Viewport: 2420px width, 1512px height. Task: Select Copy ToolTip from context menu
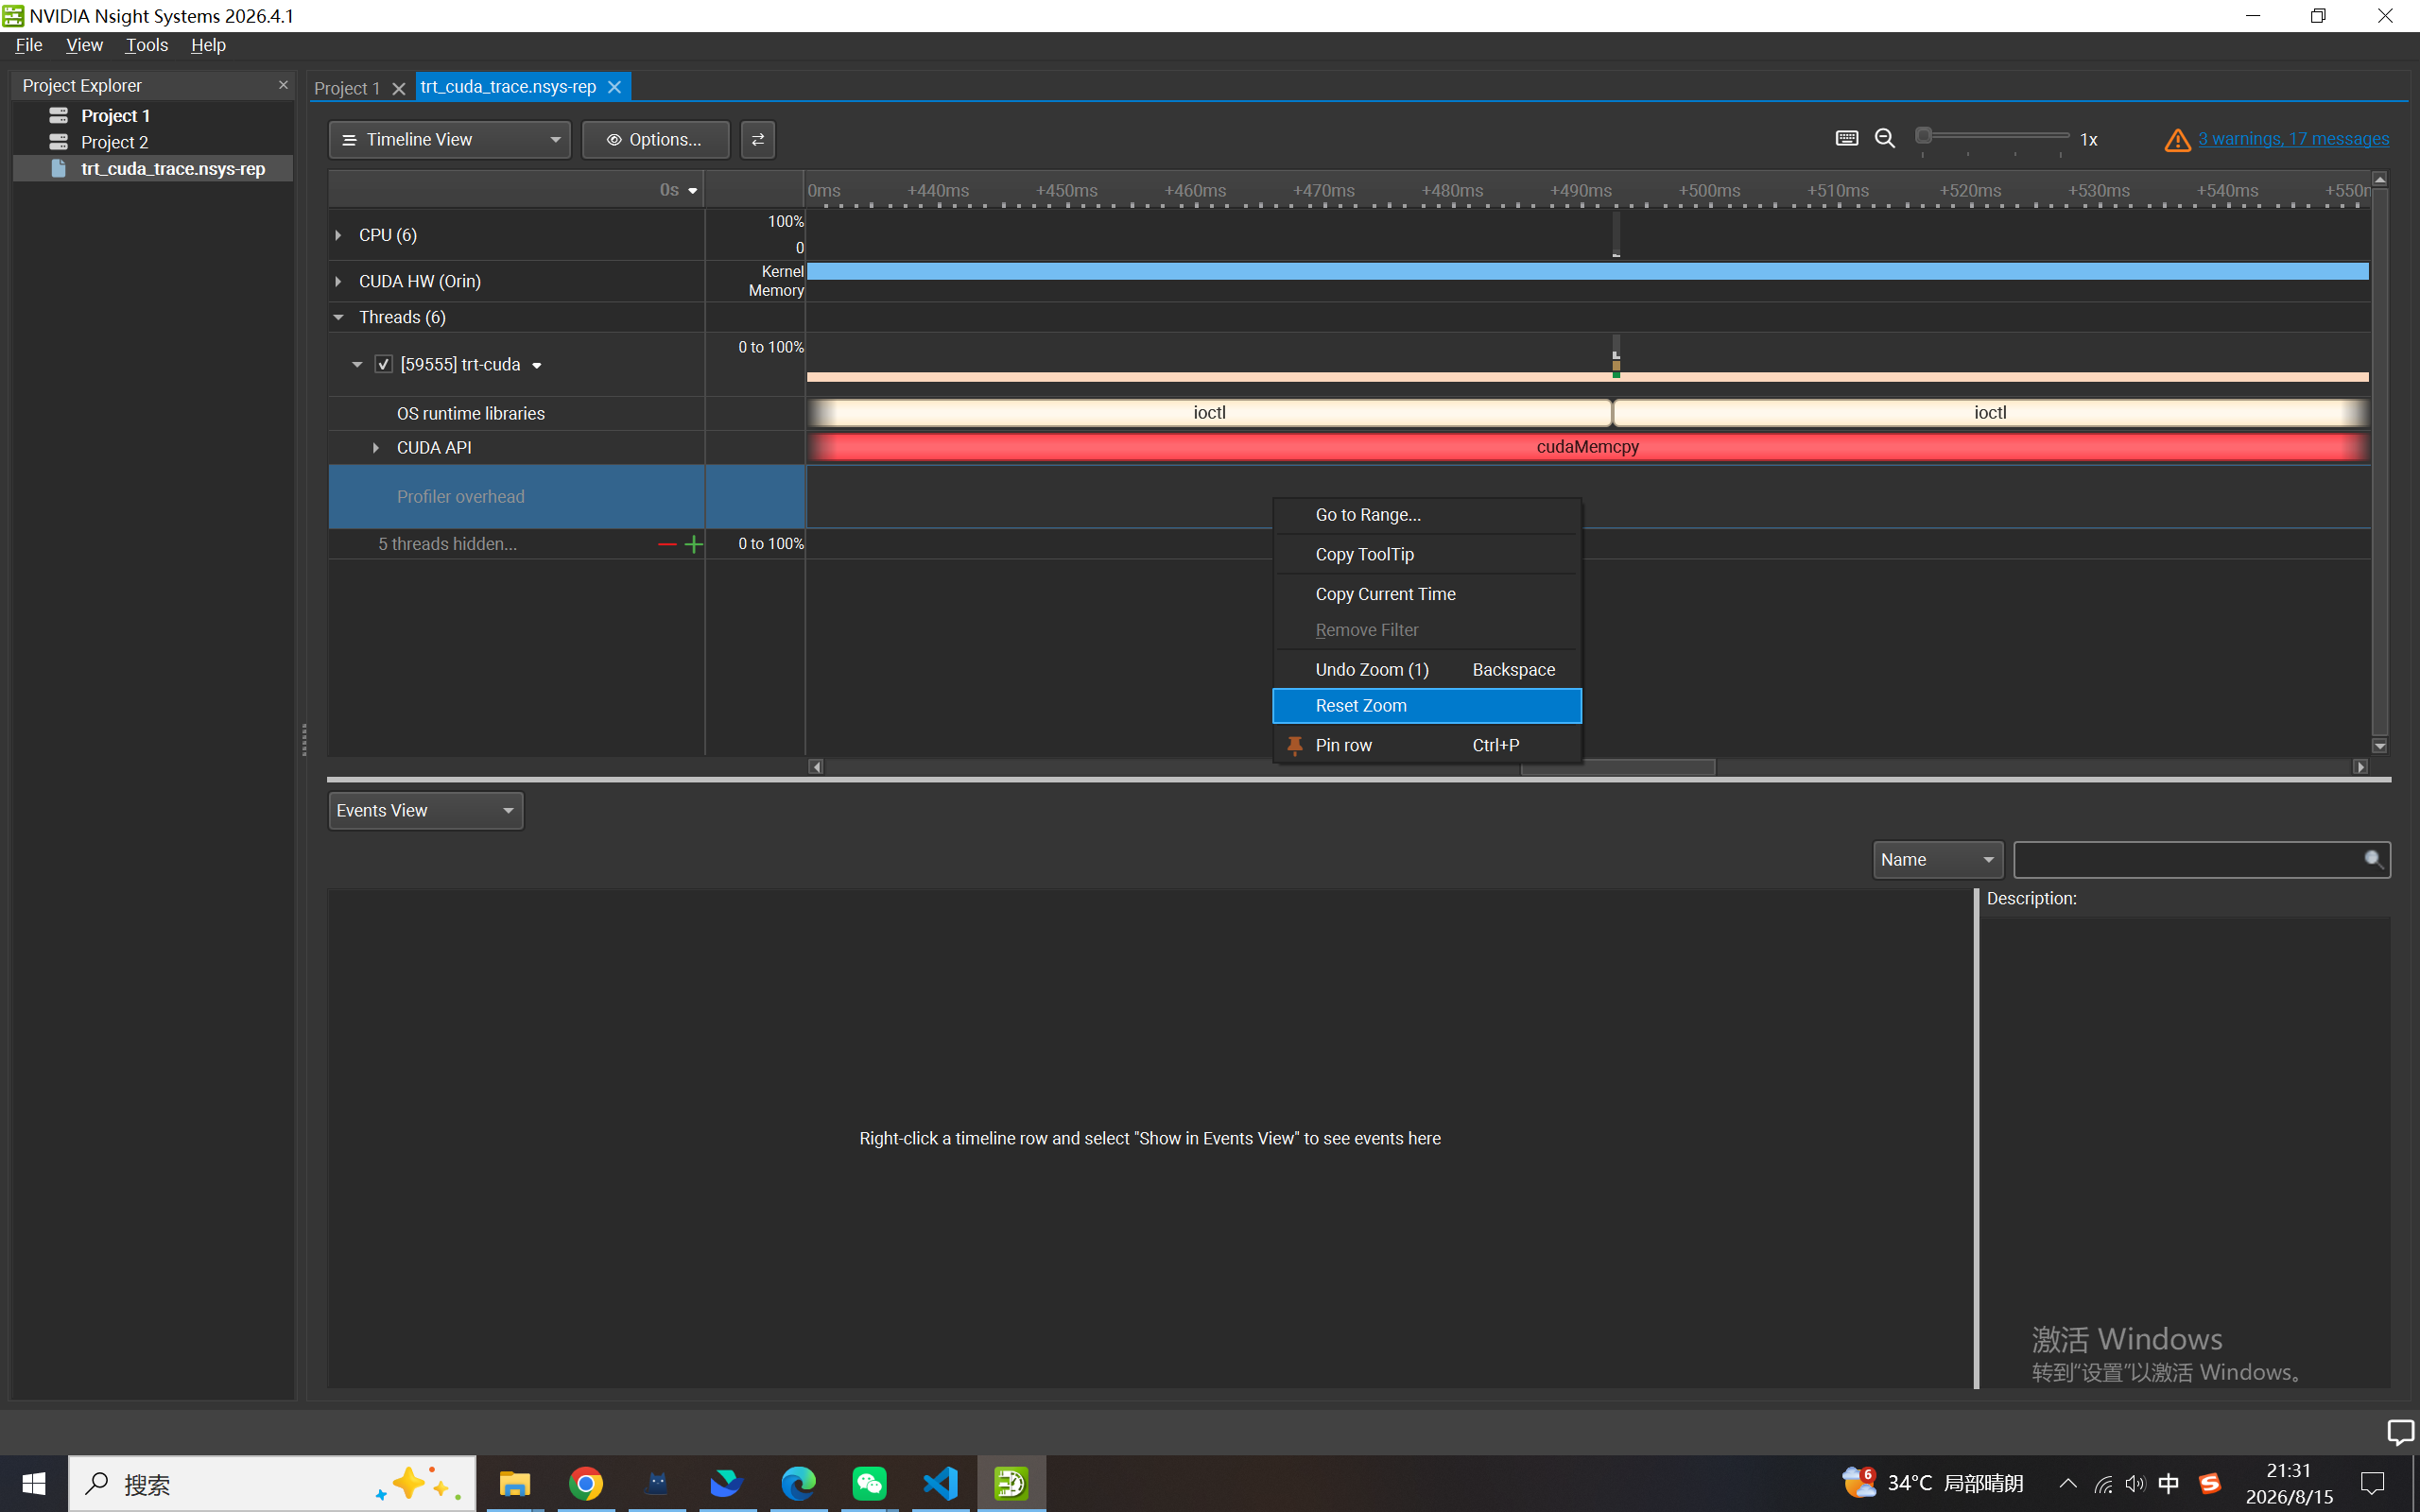[1427, 555]
